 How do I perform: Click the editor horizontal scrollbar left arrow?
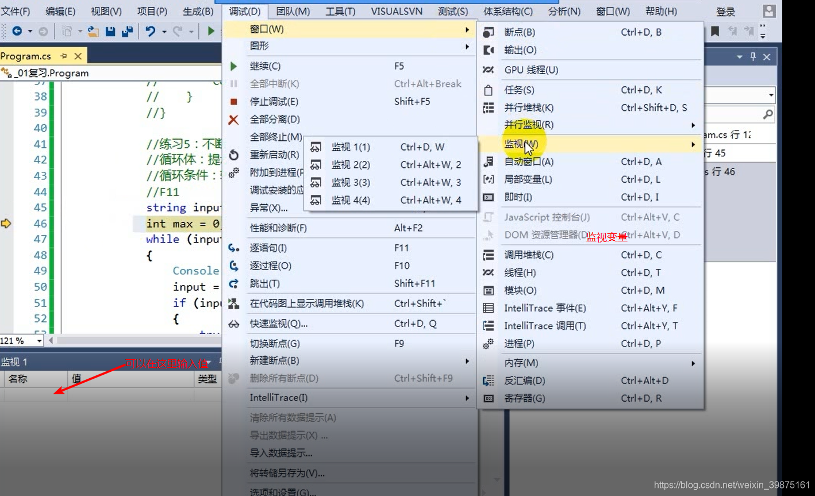click(51, 340)
